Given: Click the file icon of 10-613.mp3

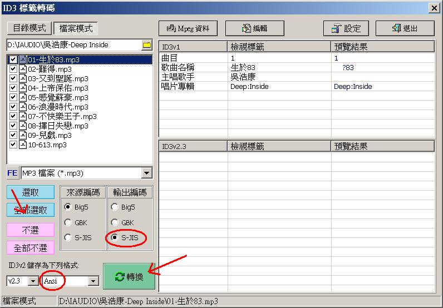Looking at the screenshot, I should tap(23, 145).
